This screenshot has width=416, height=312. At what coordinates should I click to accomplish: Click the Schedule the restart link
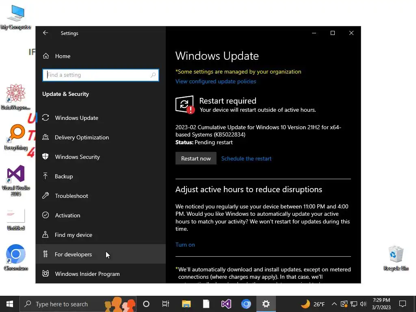(x=246, y=159)
